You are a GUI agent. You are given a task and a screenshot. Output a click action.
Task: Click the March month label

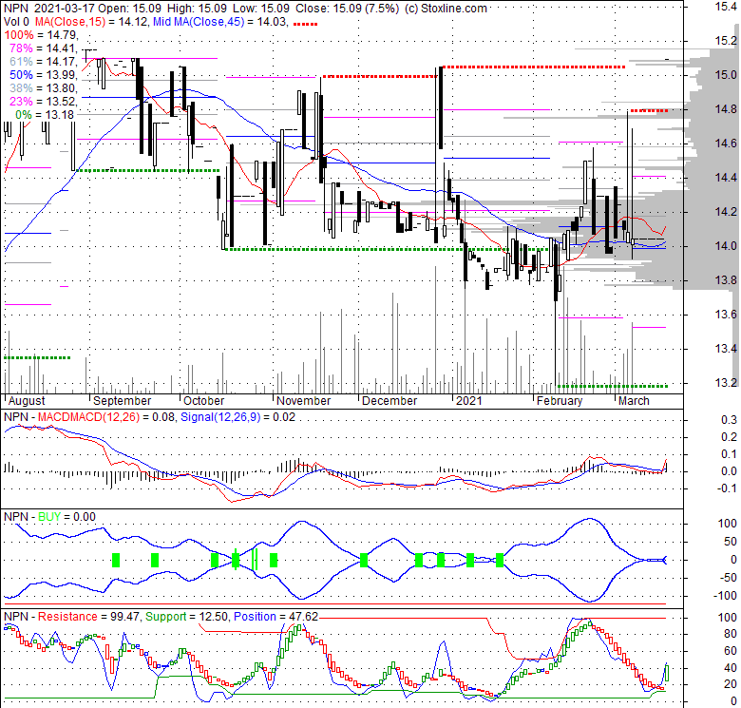click(635, 401)
